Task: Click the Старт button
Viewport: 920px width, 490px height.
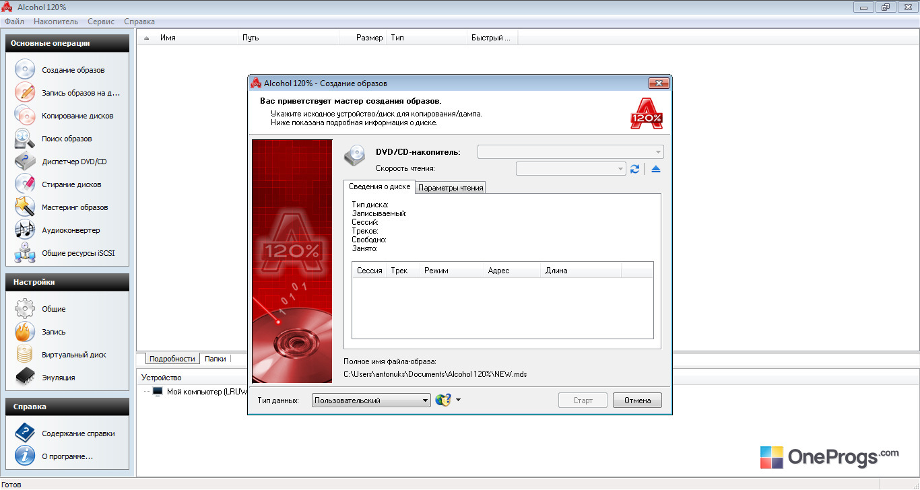Action: [583, 400]
